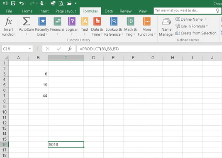Click the Excel logo icon in title bar

click(x=5, y=3)
